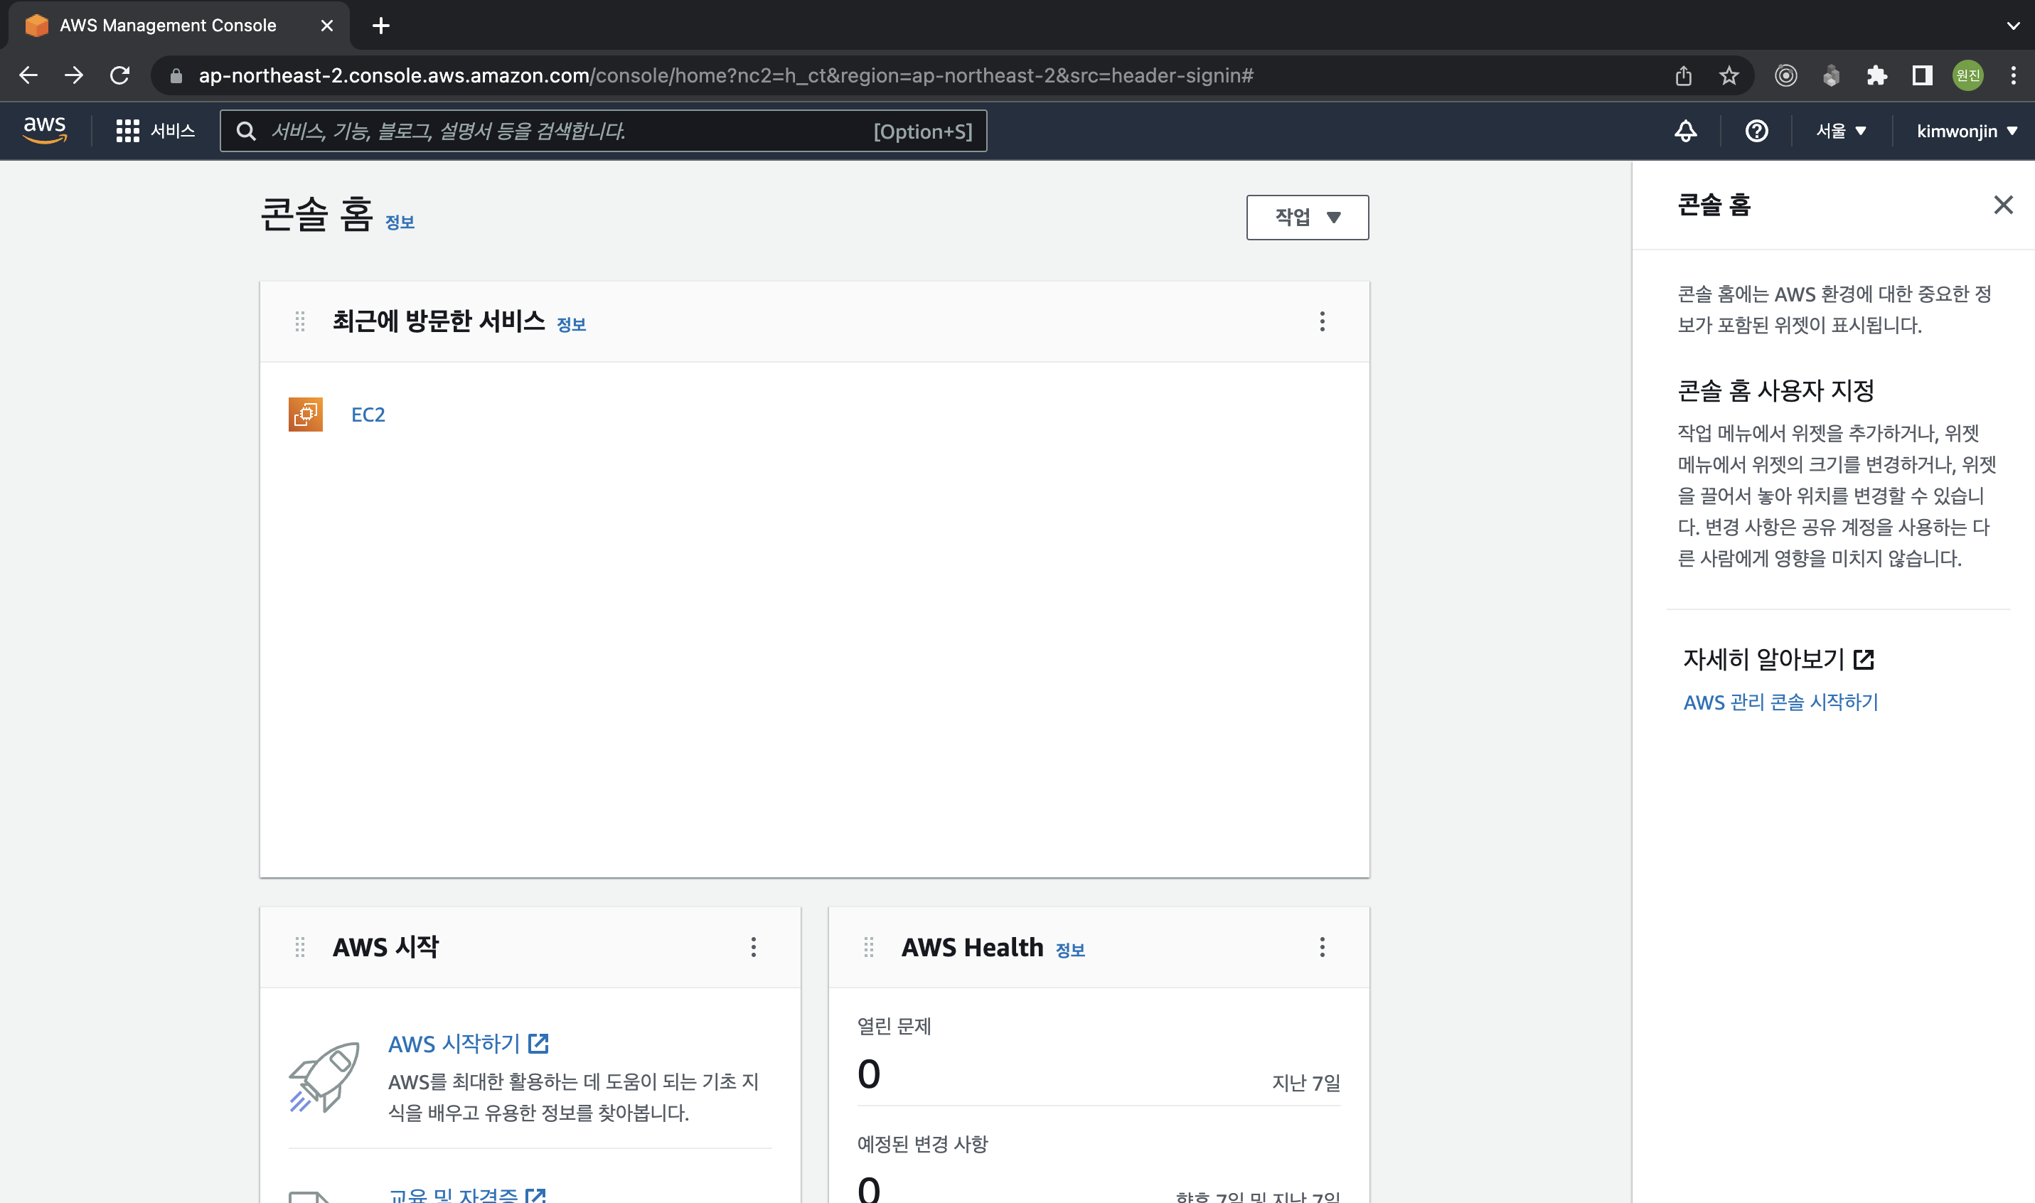Grab the AWS Health widget drag handle
The height and width of the screenshot is (1203, 2035).
point(868,947)
